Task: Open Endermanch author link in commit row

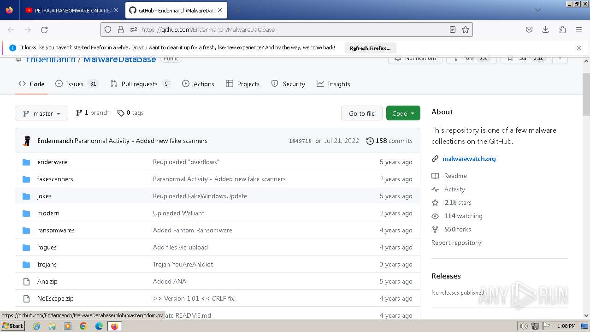Action: [x=55, y=141]
